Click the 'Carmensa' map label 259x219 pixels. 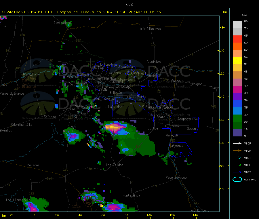point(176,146)
